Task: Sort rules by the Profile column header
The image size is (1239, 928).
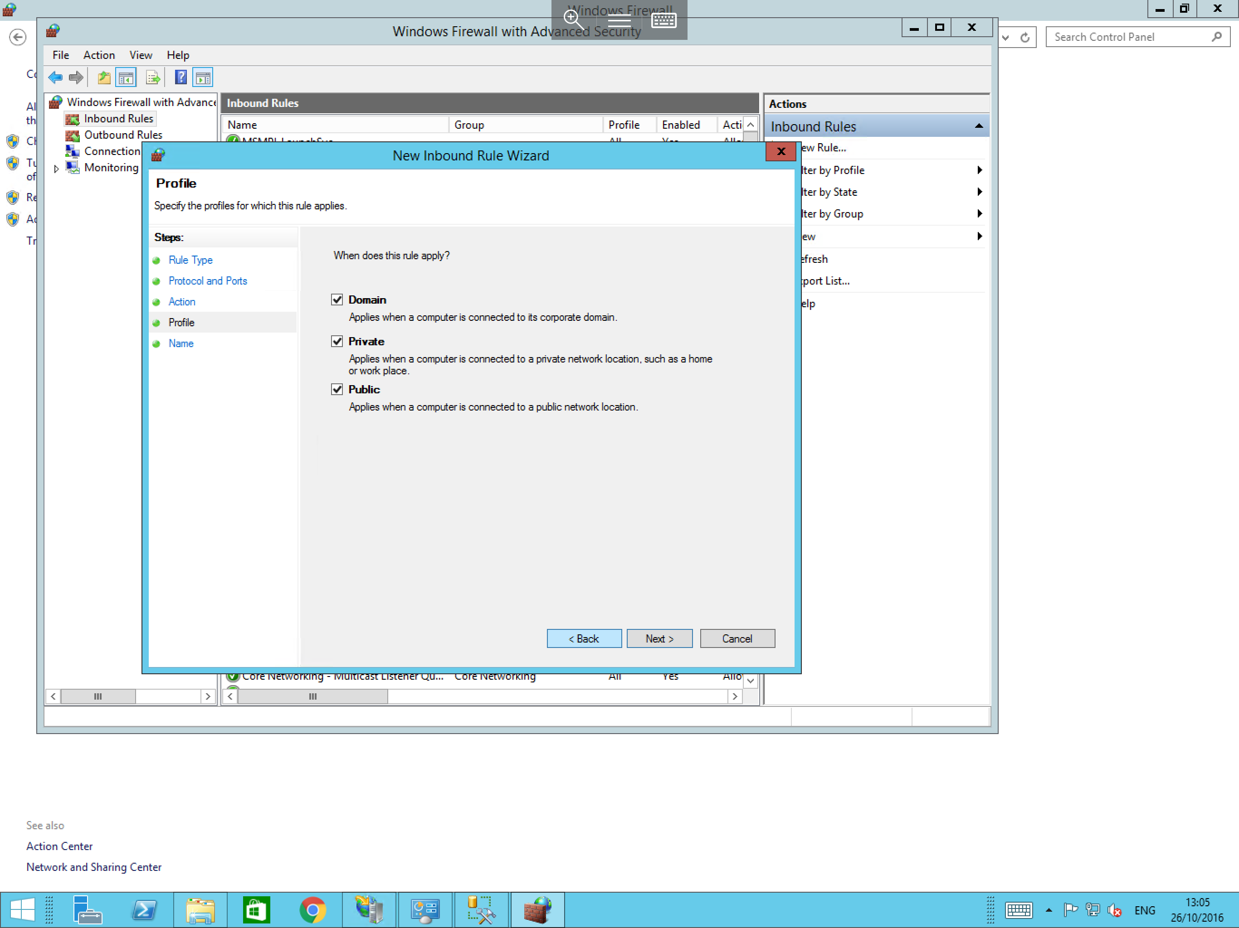Action: (629, 124)
